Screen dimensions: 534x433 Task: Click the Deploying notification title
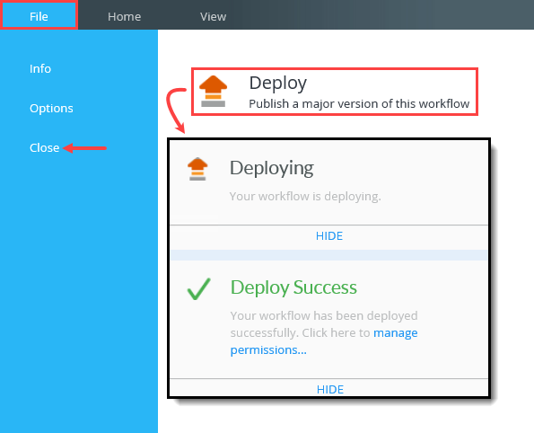coord(272,168)
